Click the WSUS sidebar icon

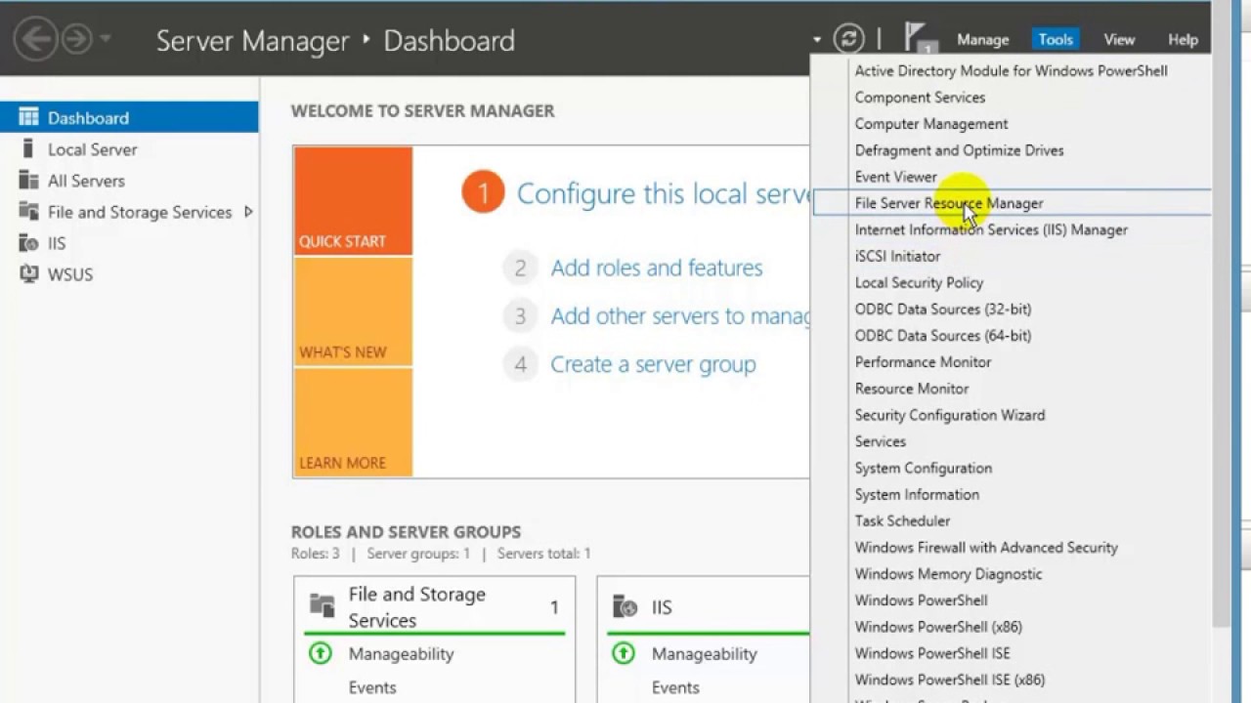[29, 274]
